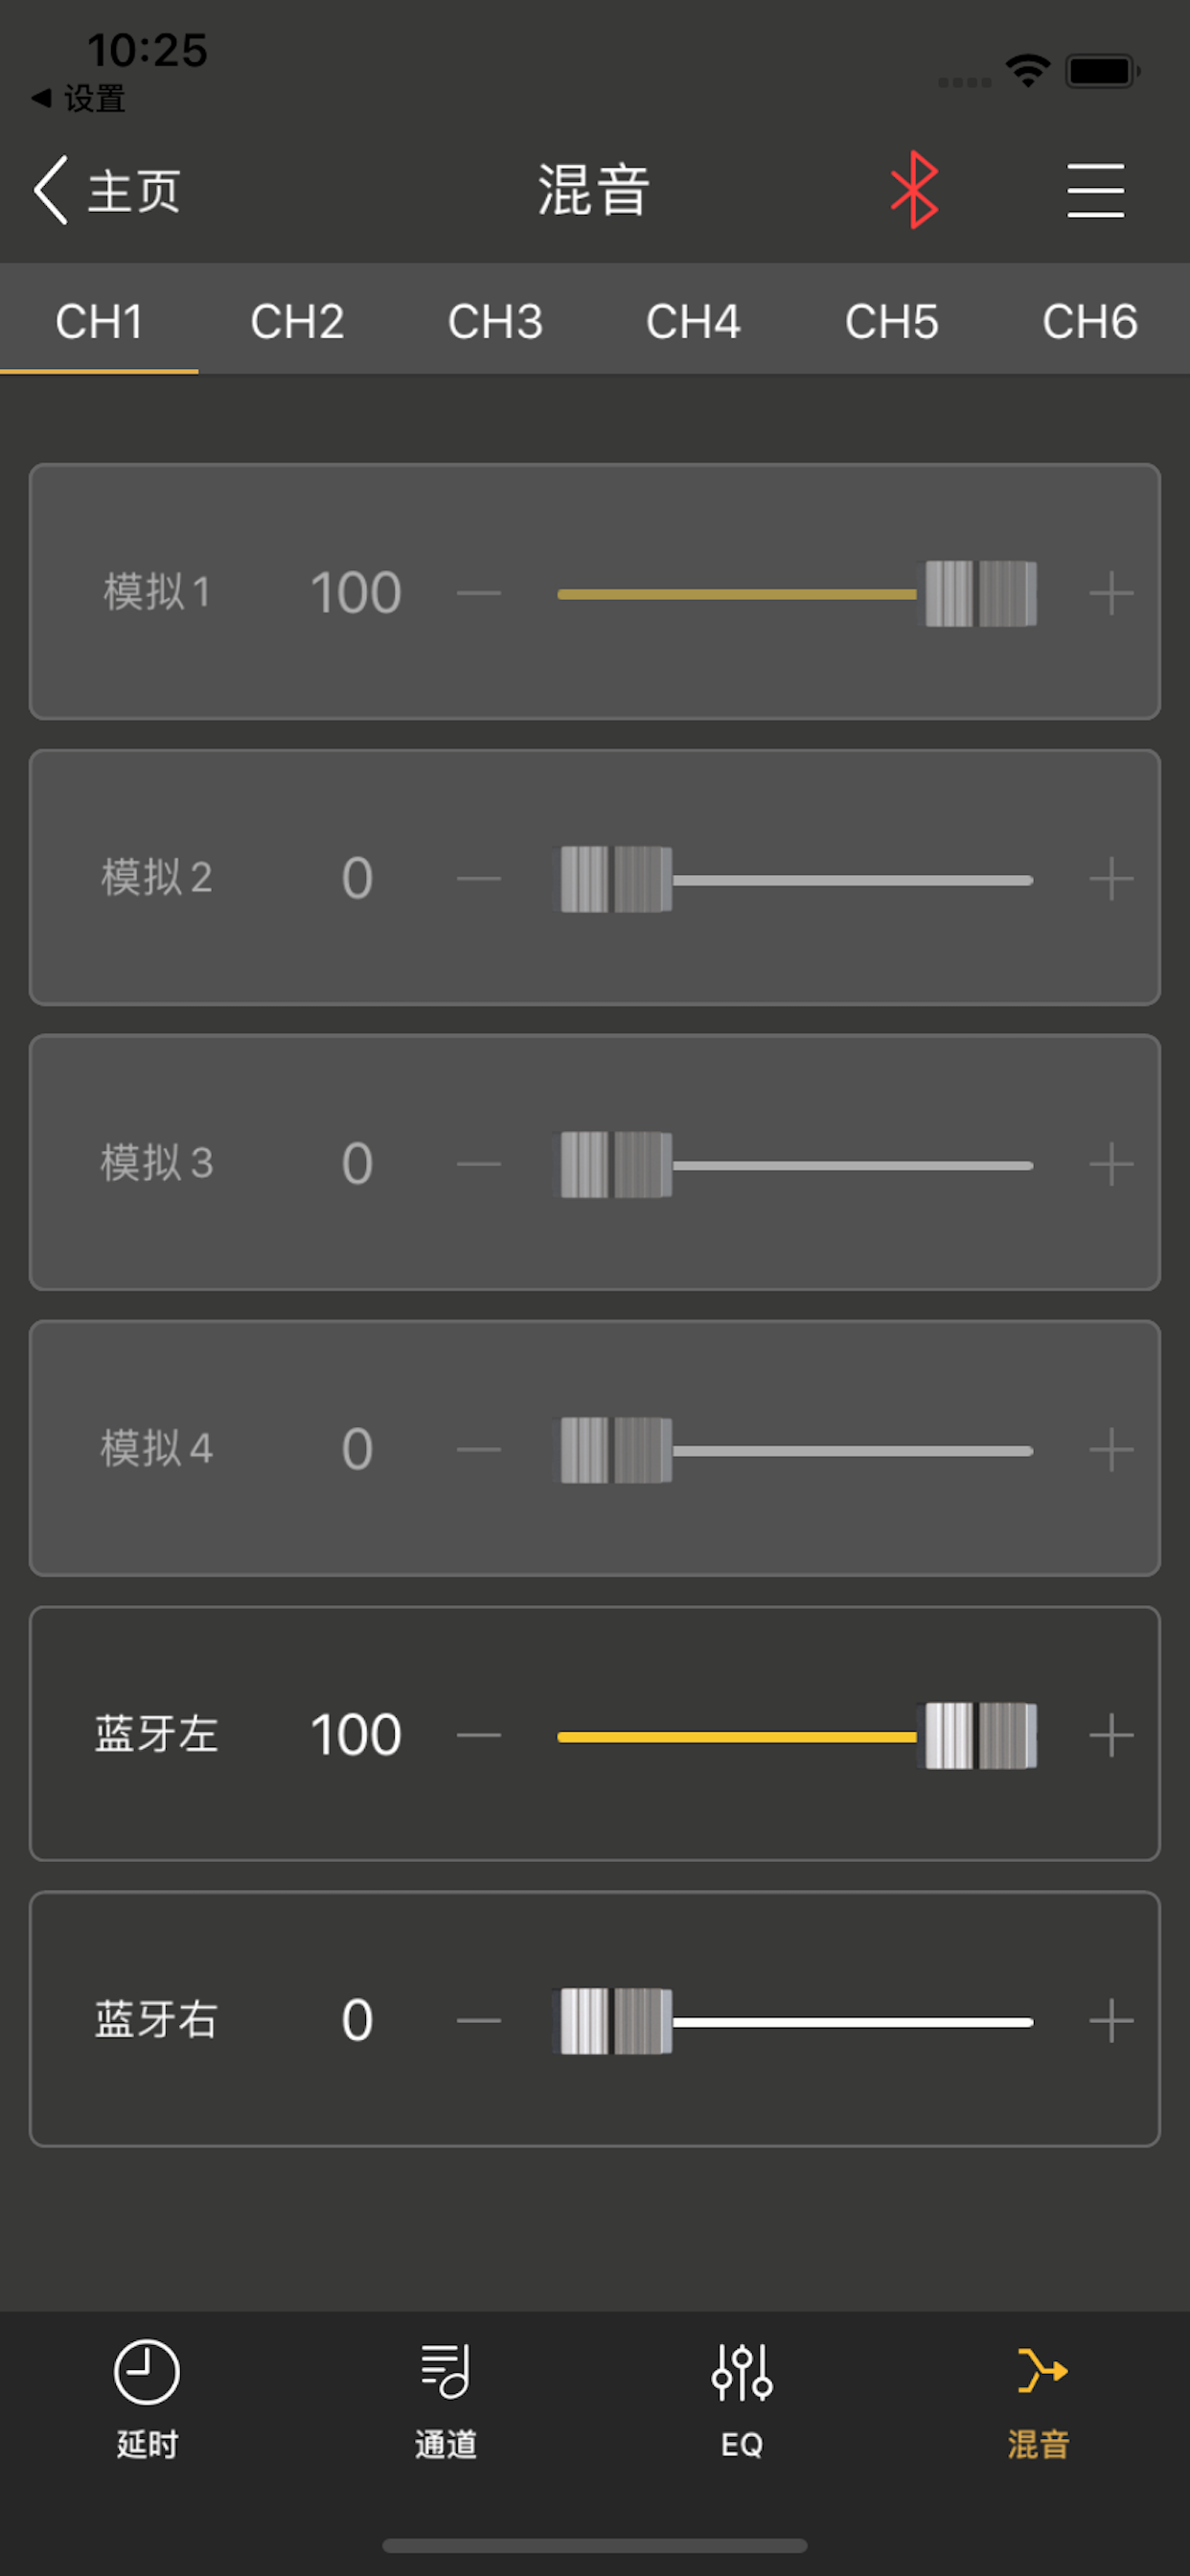Tap the 模拟3 slider knob
Screen dimensions: 1190x2576
click(x=612, y=1163)
